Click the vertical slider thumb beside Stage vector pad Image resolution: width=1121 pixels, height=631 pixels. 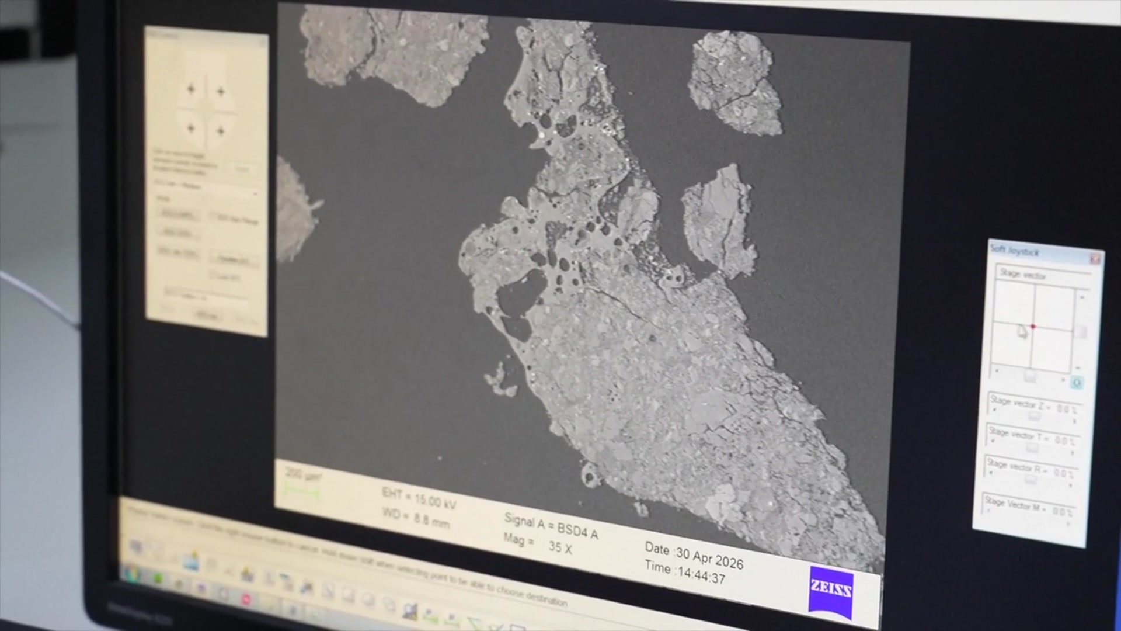tap(1080, 332)
